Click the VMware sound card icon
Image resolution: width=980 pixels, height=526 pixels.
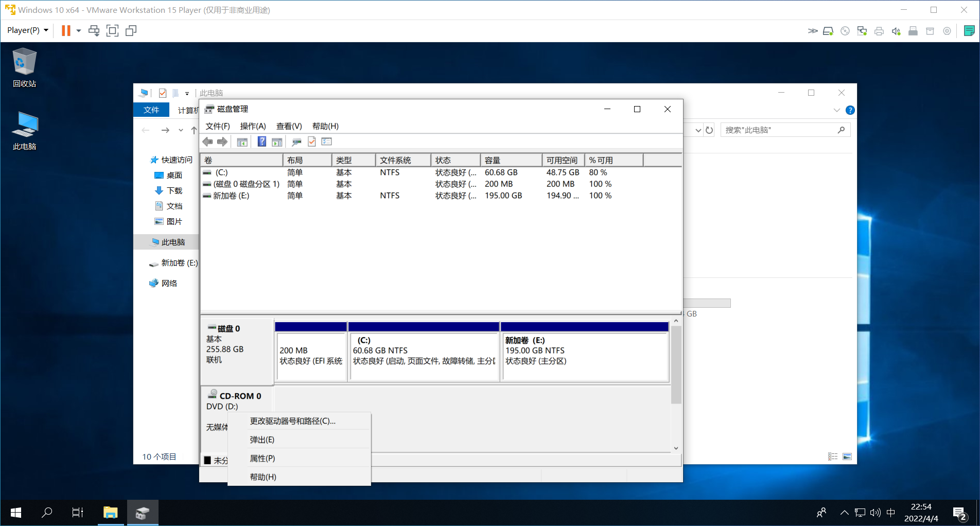tap(896, 31)
